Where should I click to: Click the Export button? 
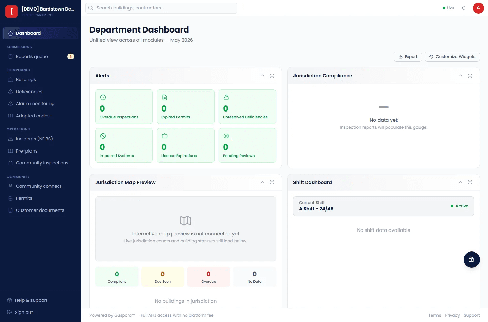click(408, 57)
